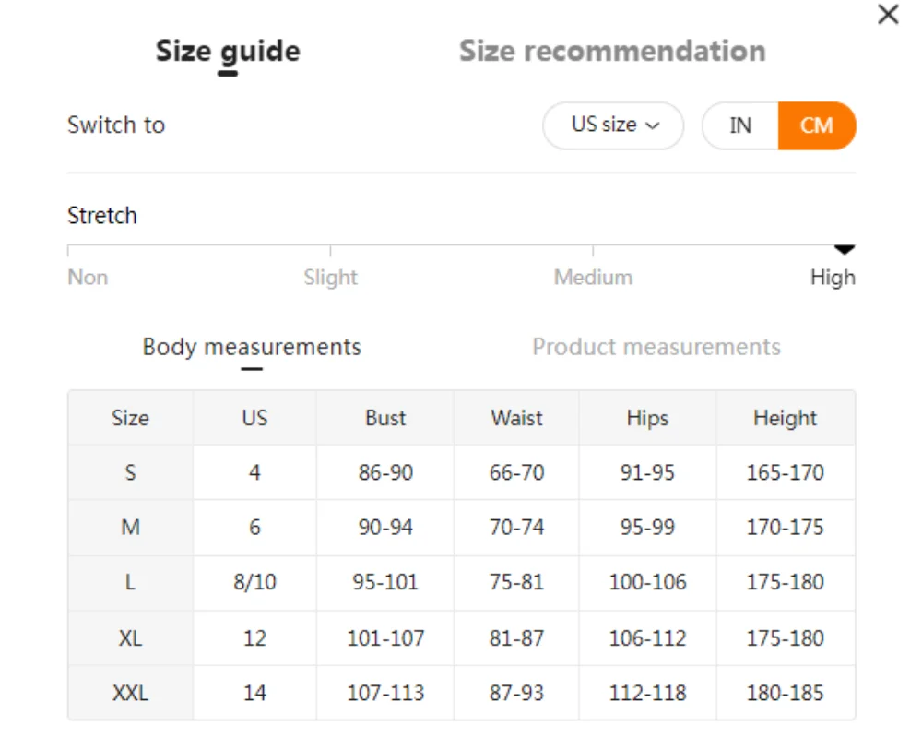
Task: Click hips value 100-106
Action: point(647,583)
